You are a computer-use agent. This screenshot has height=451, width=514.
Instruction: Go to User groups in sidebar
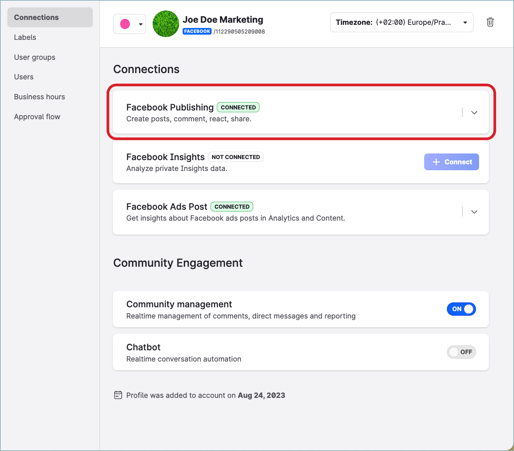point(35,57)
